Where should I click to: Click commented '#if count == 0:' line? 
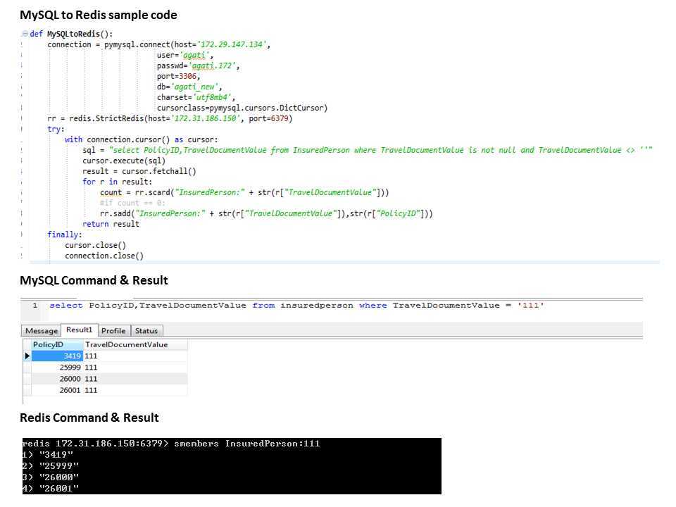click(132, 203)
